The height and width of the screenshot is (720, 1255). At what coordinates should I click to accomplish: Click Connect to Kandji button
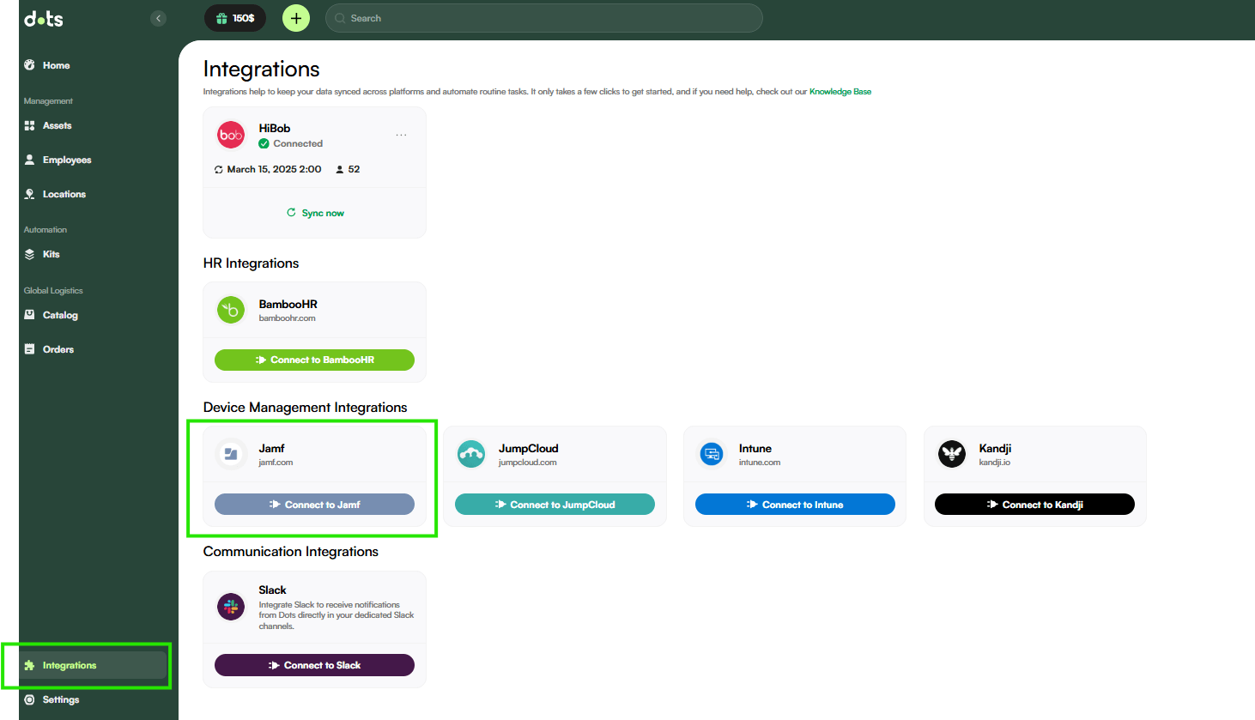tap(1034, 505)
